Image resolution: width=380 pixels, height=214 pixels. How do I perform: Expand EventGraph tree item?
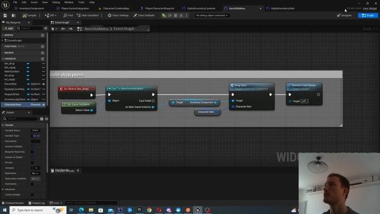click(x=2, y=40)
